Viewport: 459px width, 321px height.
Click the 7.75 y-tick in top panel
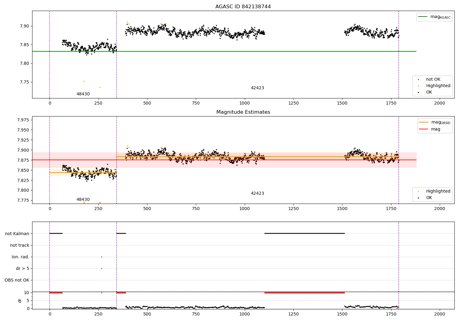click(x=24, y=82)
